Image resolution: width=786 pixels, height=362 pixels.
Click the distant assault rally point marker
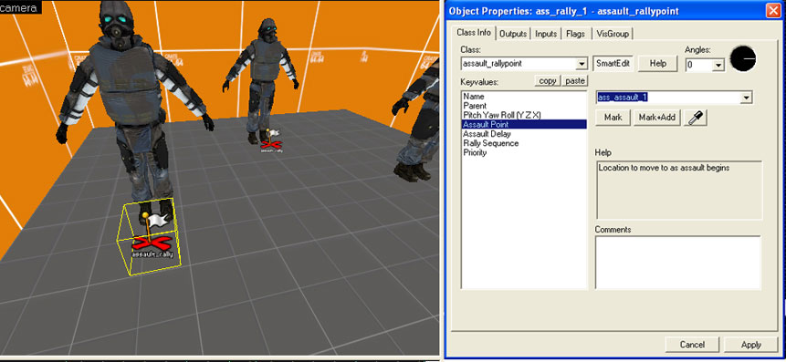(x=272, y=141)
